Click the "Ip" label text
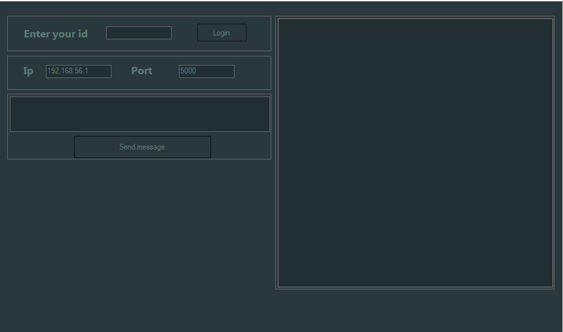Image resolution: width=563 pixels, height=332 pixels. click(x=28, y=71)
